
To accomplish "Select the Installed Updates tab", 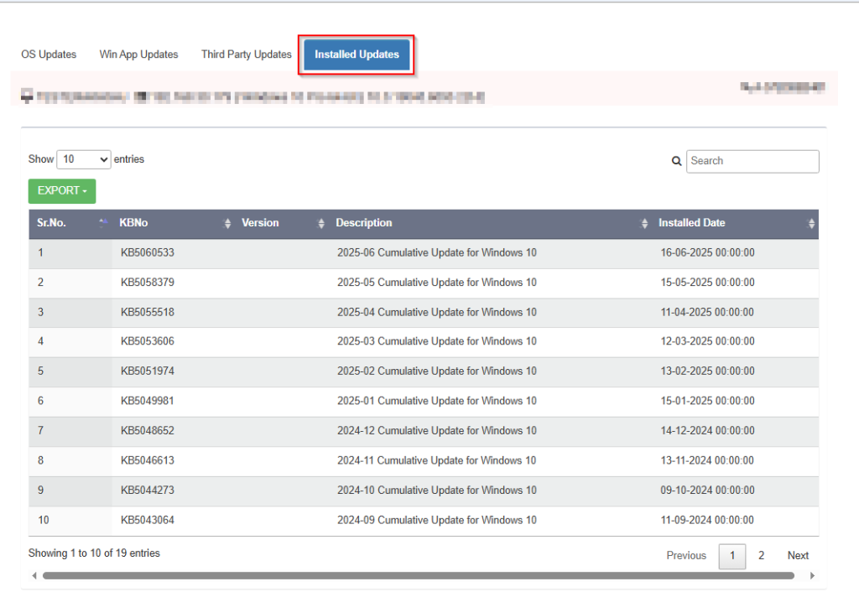I will pyautogui.click(x=357, y=55).
